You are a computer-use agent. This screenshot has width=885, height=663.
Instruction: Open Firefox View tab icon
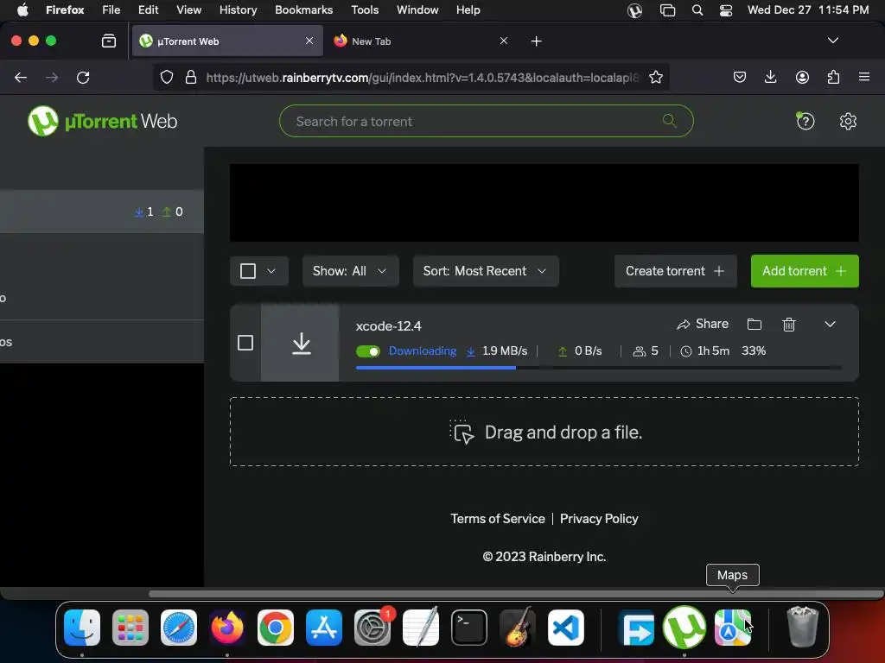(109, 41)
